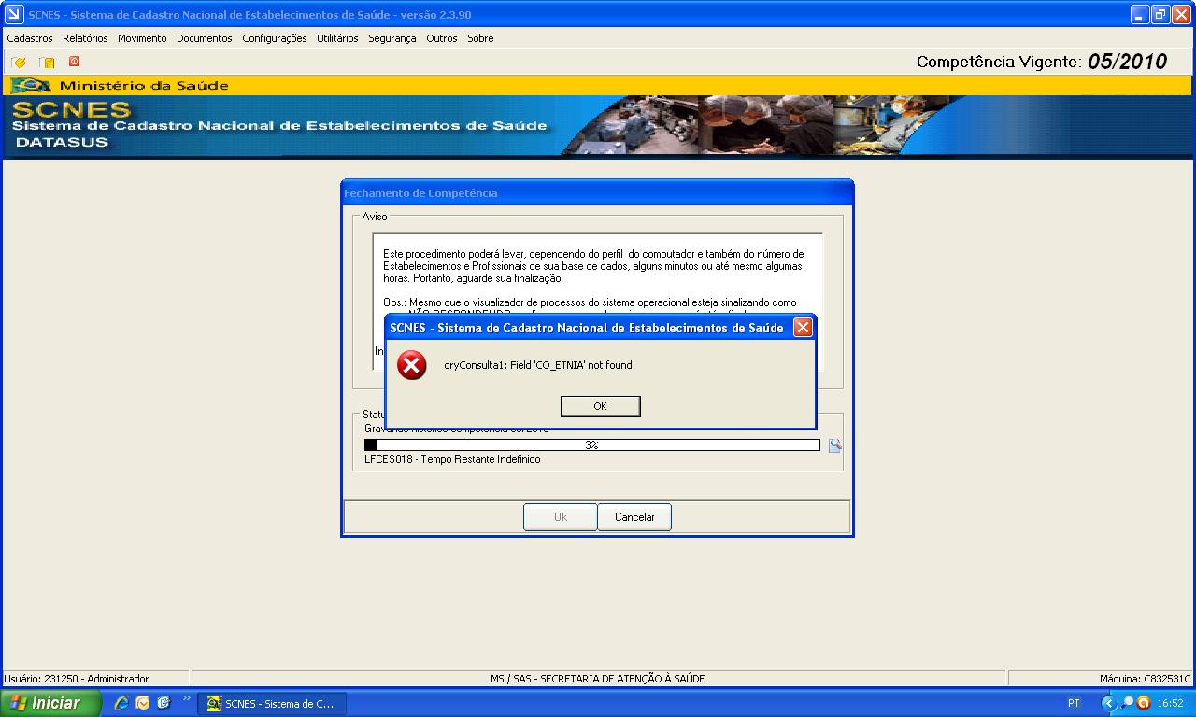
Task: Click the red error X icon in the dialog
Action: pos(411,366)
